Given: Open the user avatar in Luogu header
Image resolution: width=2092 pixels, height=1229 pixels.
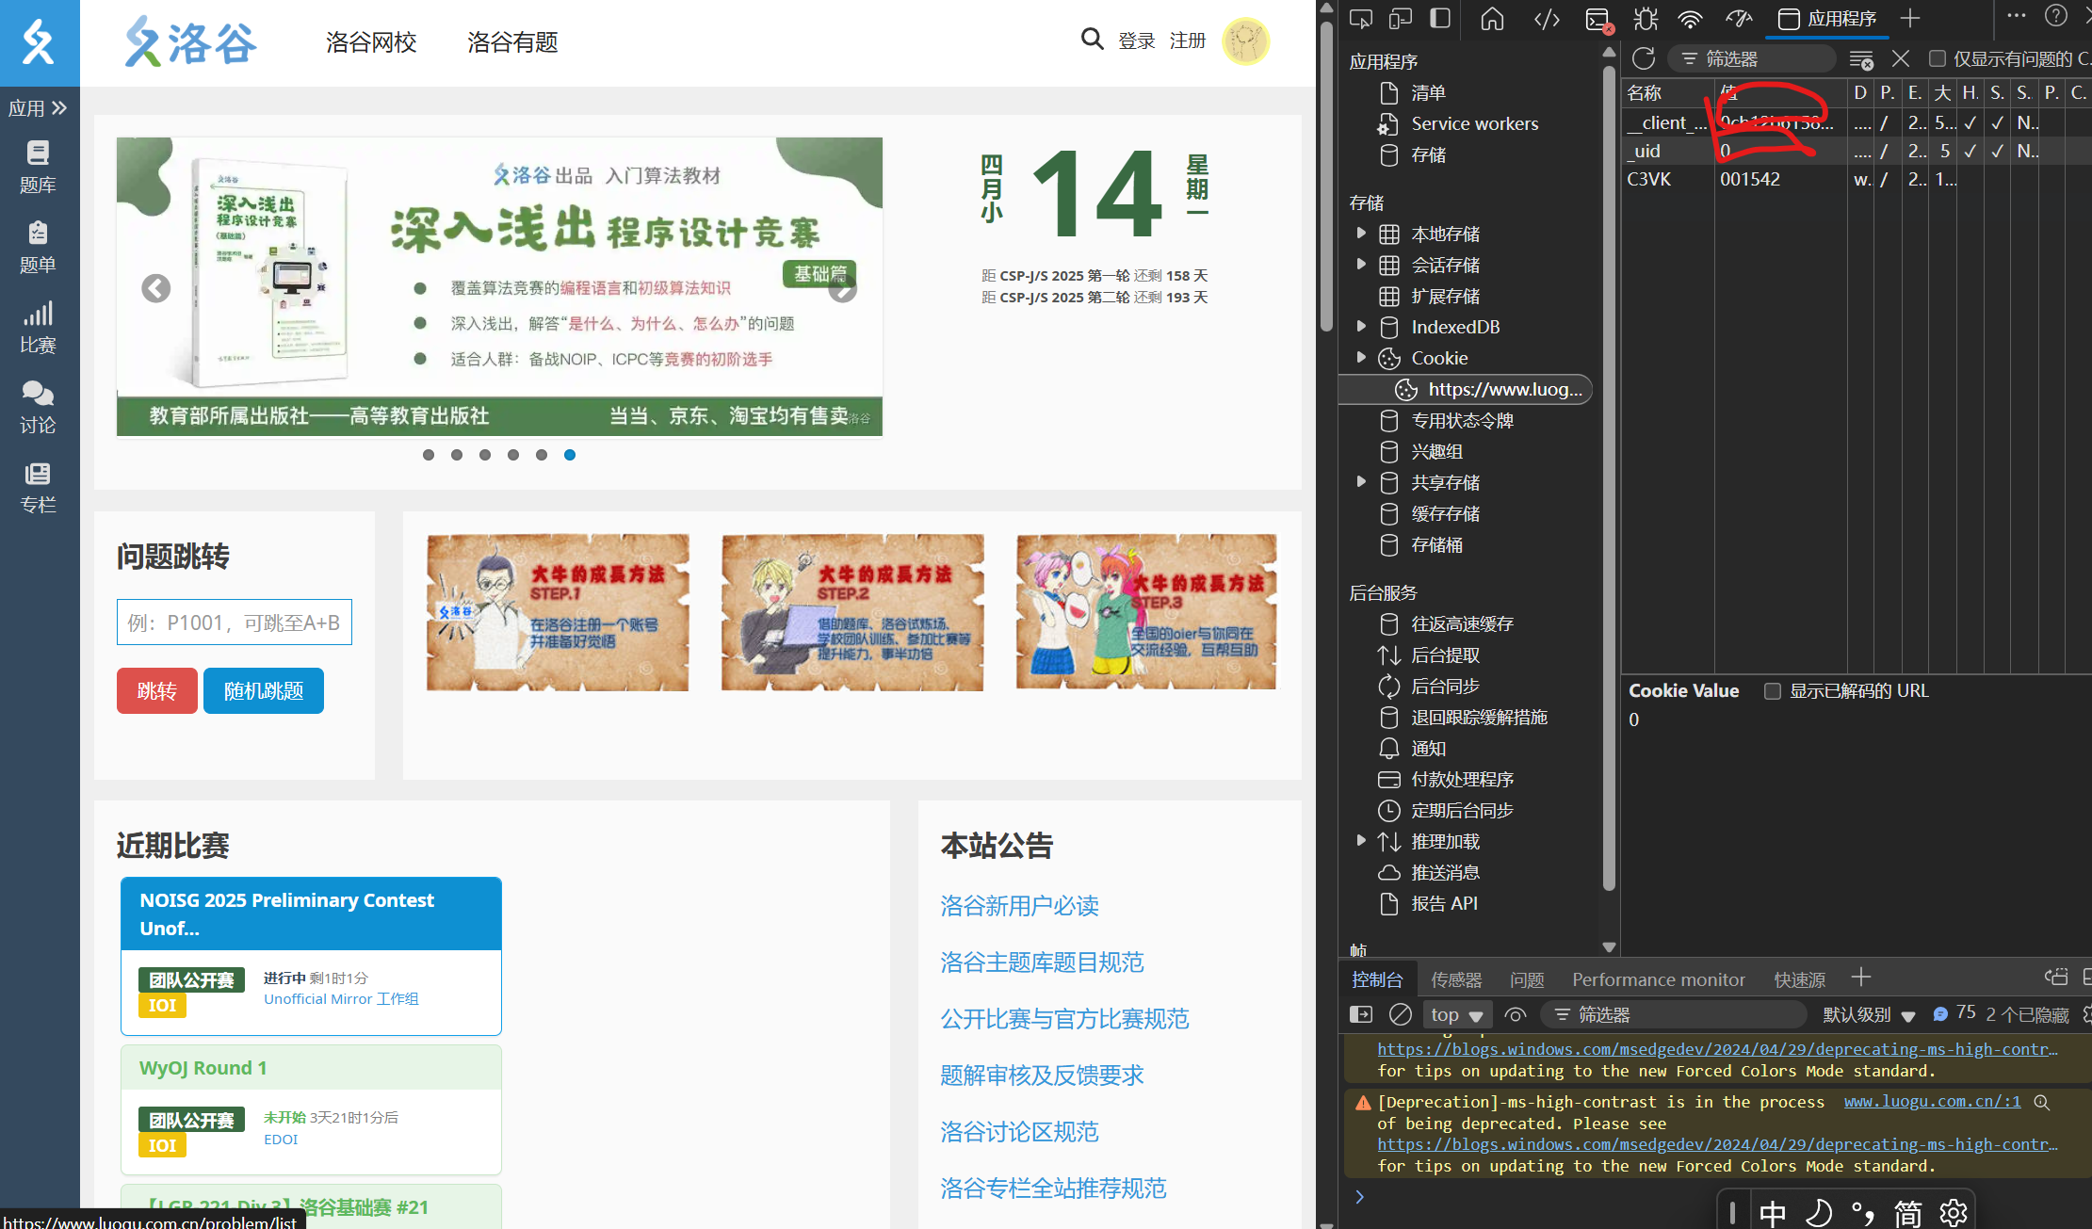Looking at the screenshot, I should tap(1245, 40).
